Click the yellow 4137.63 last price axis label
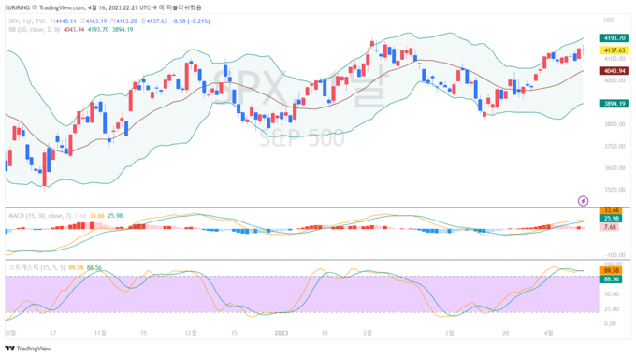636x357 pixels. 614,50
